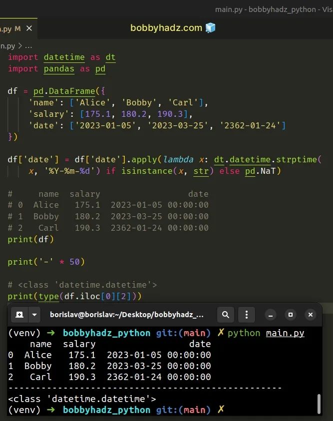Click 'NaT' in the code
Viewport: 333px width, 421px height.
[268, 171]
